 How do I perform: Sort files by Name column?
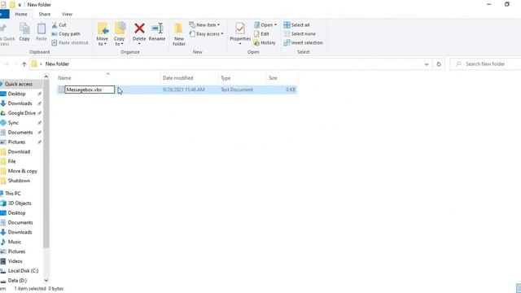(64, 78)
